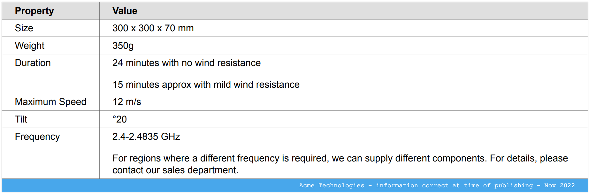Screen dimensions: 589x194
Task: Select the Tilt row label
Action: click(x=21, y=119)
